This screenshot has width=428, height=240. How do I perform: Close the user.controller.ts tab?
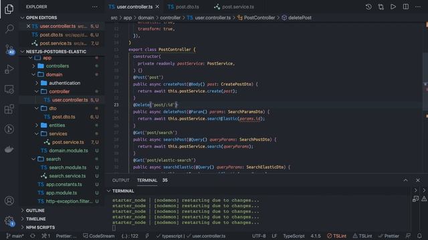point(158,7)
